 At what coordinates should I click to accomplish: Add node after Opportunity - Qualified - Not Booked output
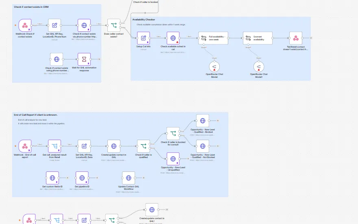[x=218, y=146]
